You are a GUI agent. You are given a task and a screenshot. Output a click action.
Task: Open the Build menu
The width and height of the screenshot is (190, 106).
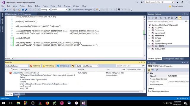coord(30,6)
